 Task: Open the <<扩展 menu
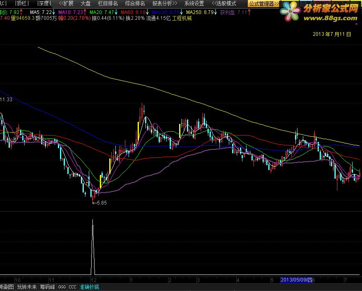(x=66, y=3)
